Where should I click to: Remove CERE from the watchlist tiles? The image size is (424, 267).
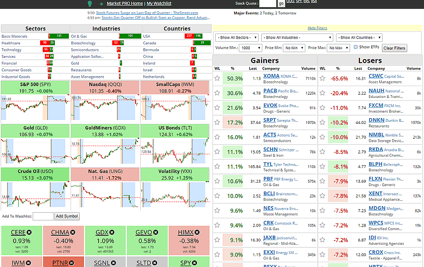pyautogui.click(x=29, y=232)
